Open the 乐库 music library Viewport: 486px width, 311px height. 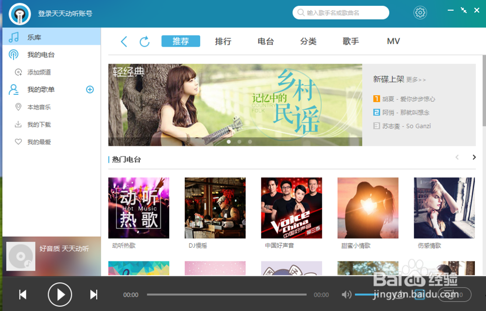pos(52,37)
